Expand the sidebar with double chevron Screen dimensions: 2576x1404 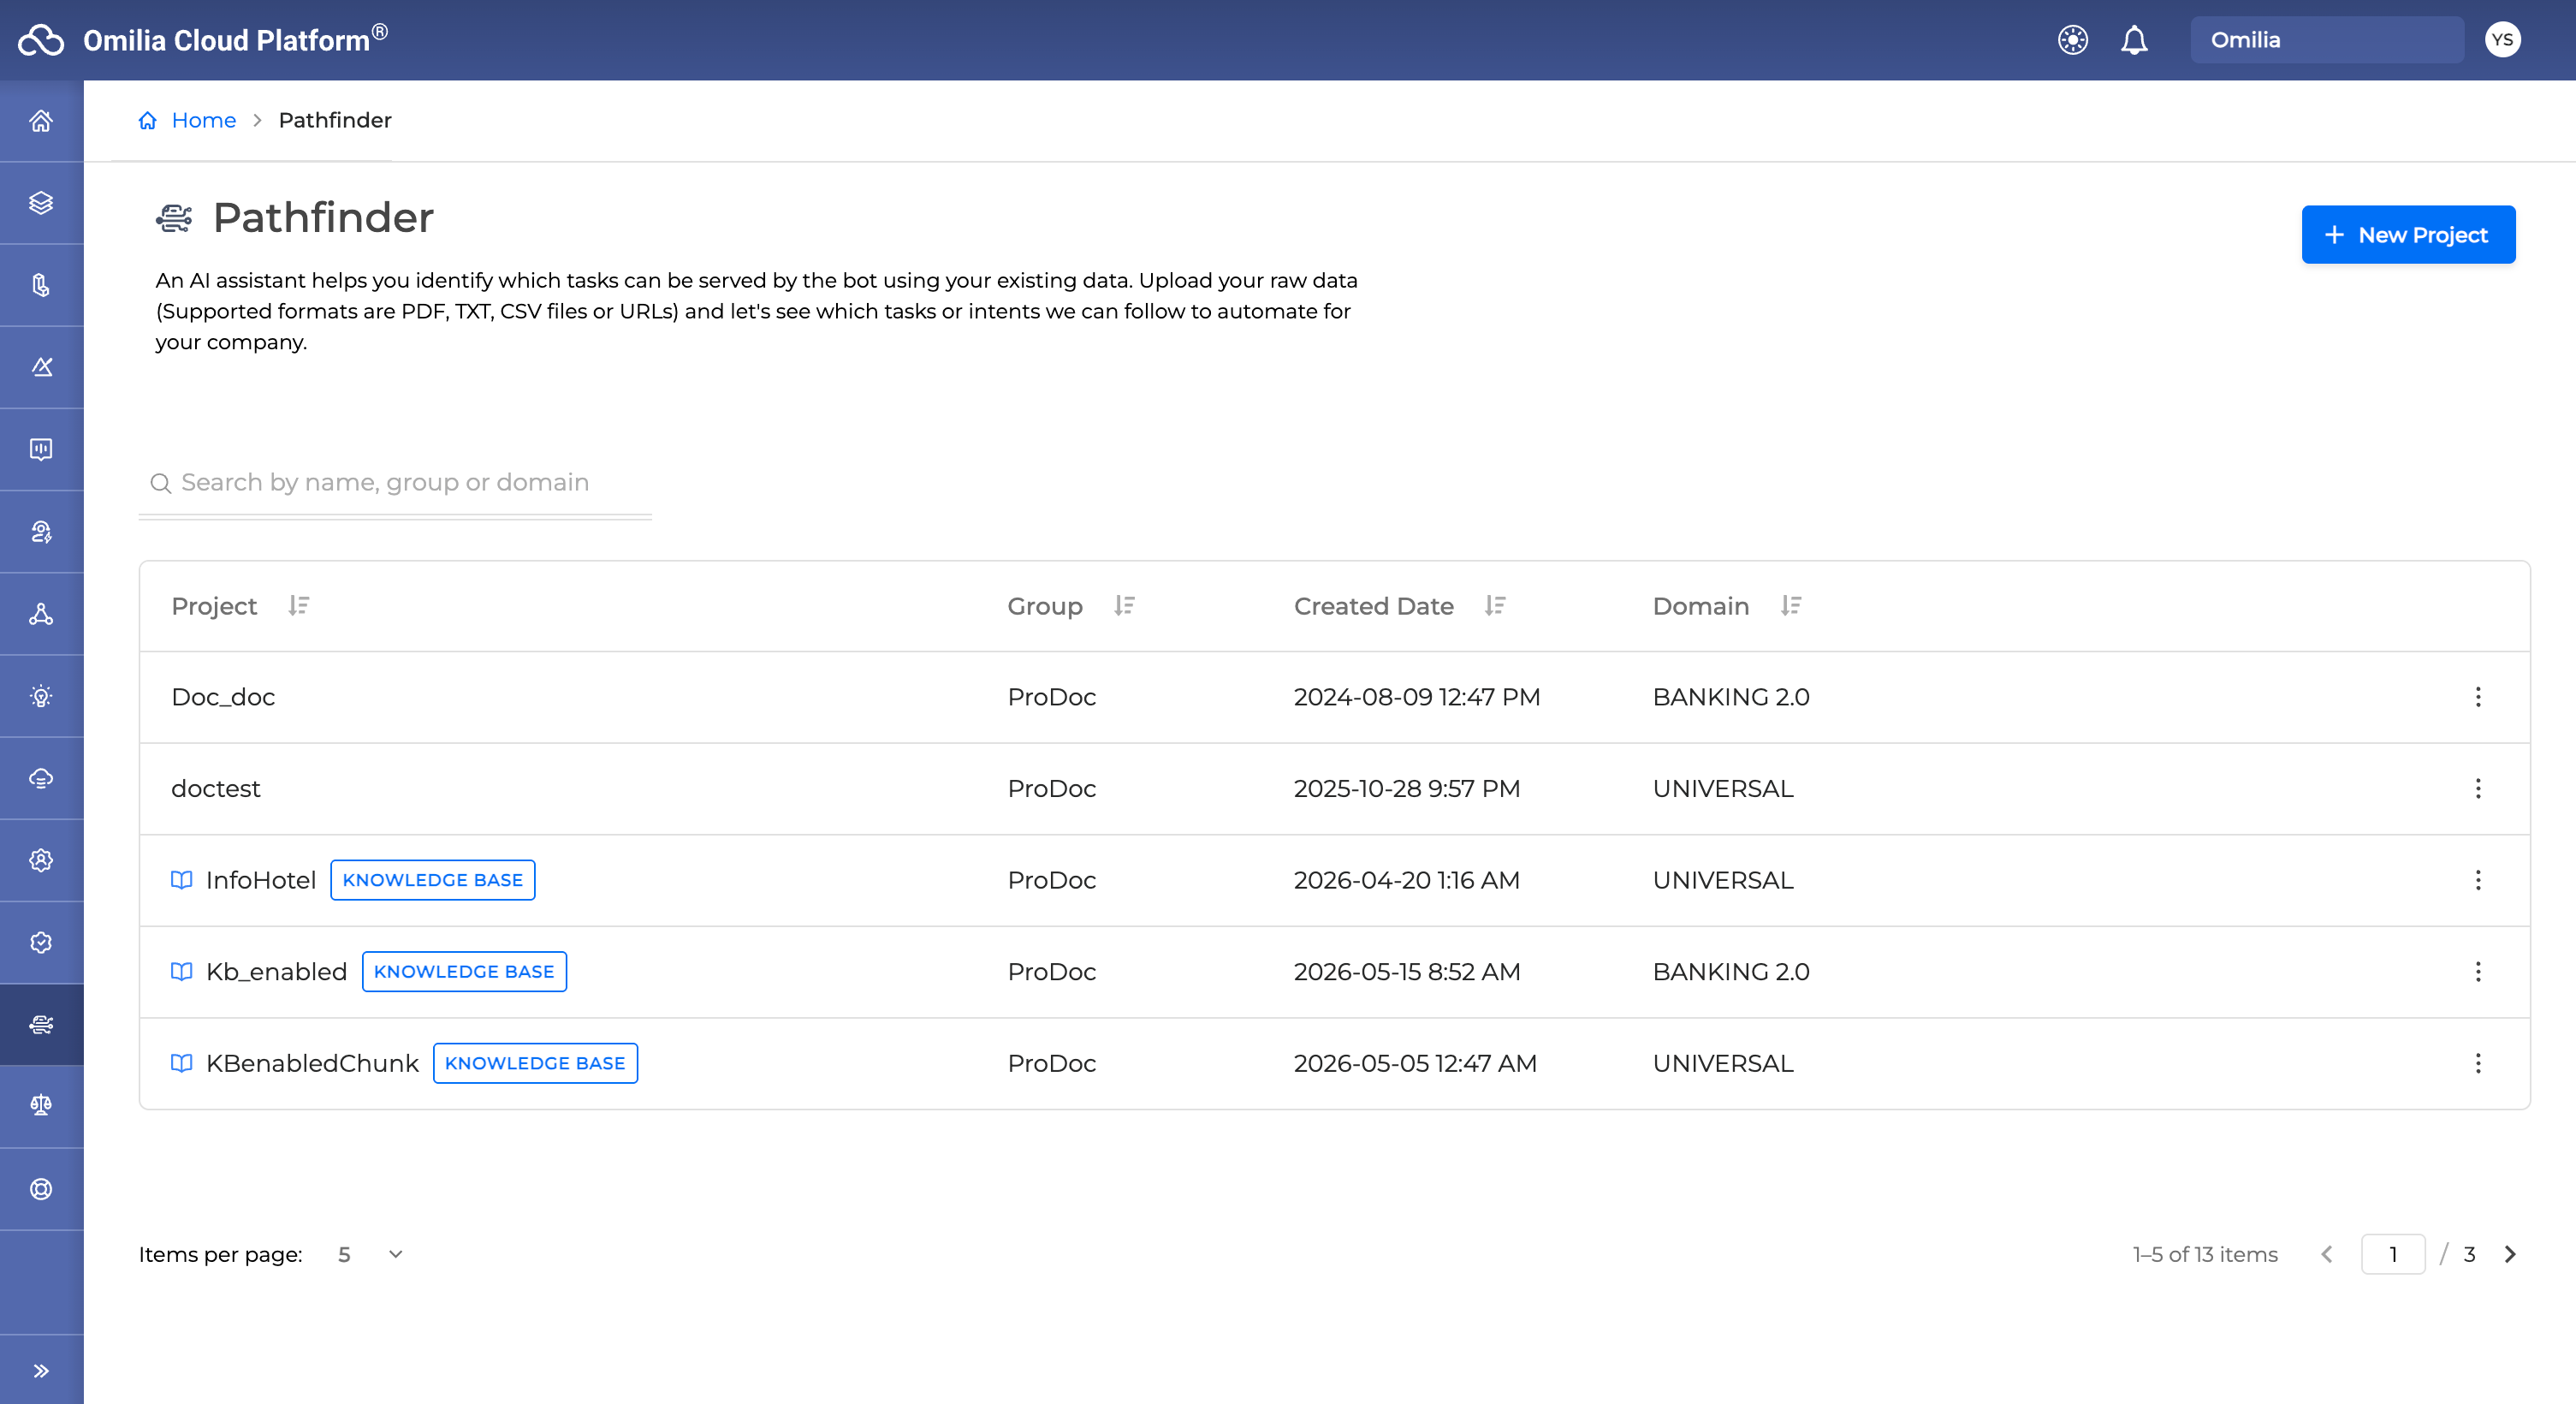[x=41, y=1371]
